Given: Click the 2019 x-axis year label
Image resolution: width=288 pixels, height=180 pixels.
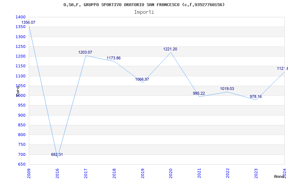Looking at the screenshot, I should [x=143, y=173].
